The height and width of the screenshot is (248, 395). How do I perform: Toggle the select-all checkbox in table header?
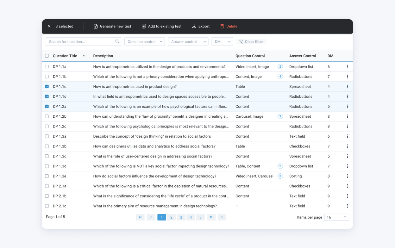[x=47, y=56]
